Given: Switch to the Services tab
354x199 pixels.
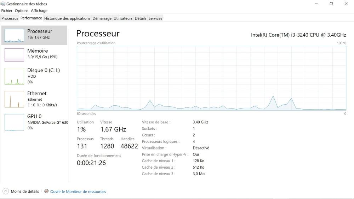Looking at the screenshot, I should pyautogui.click(x=155, y=18).
